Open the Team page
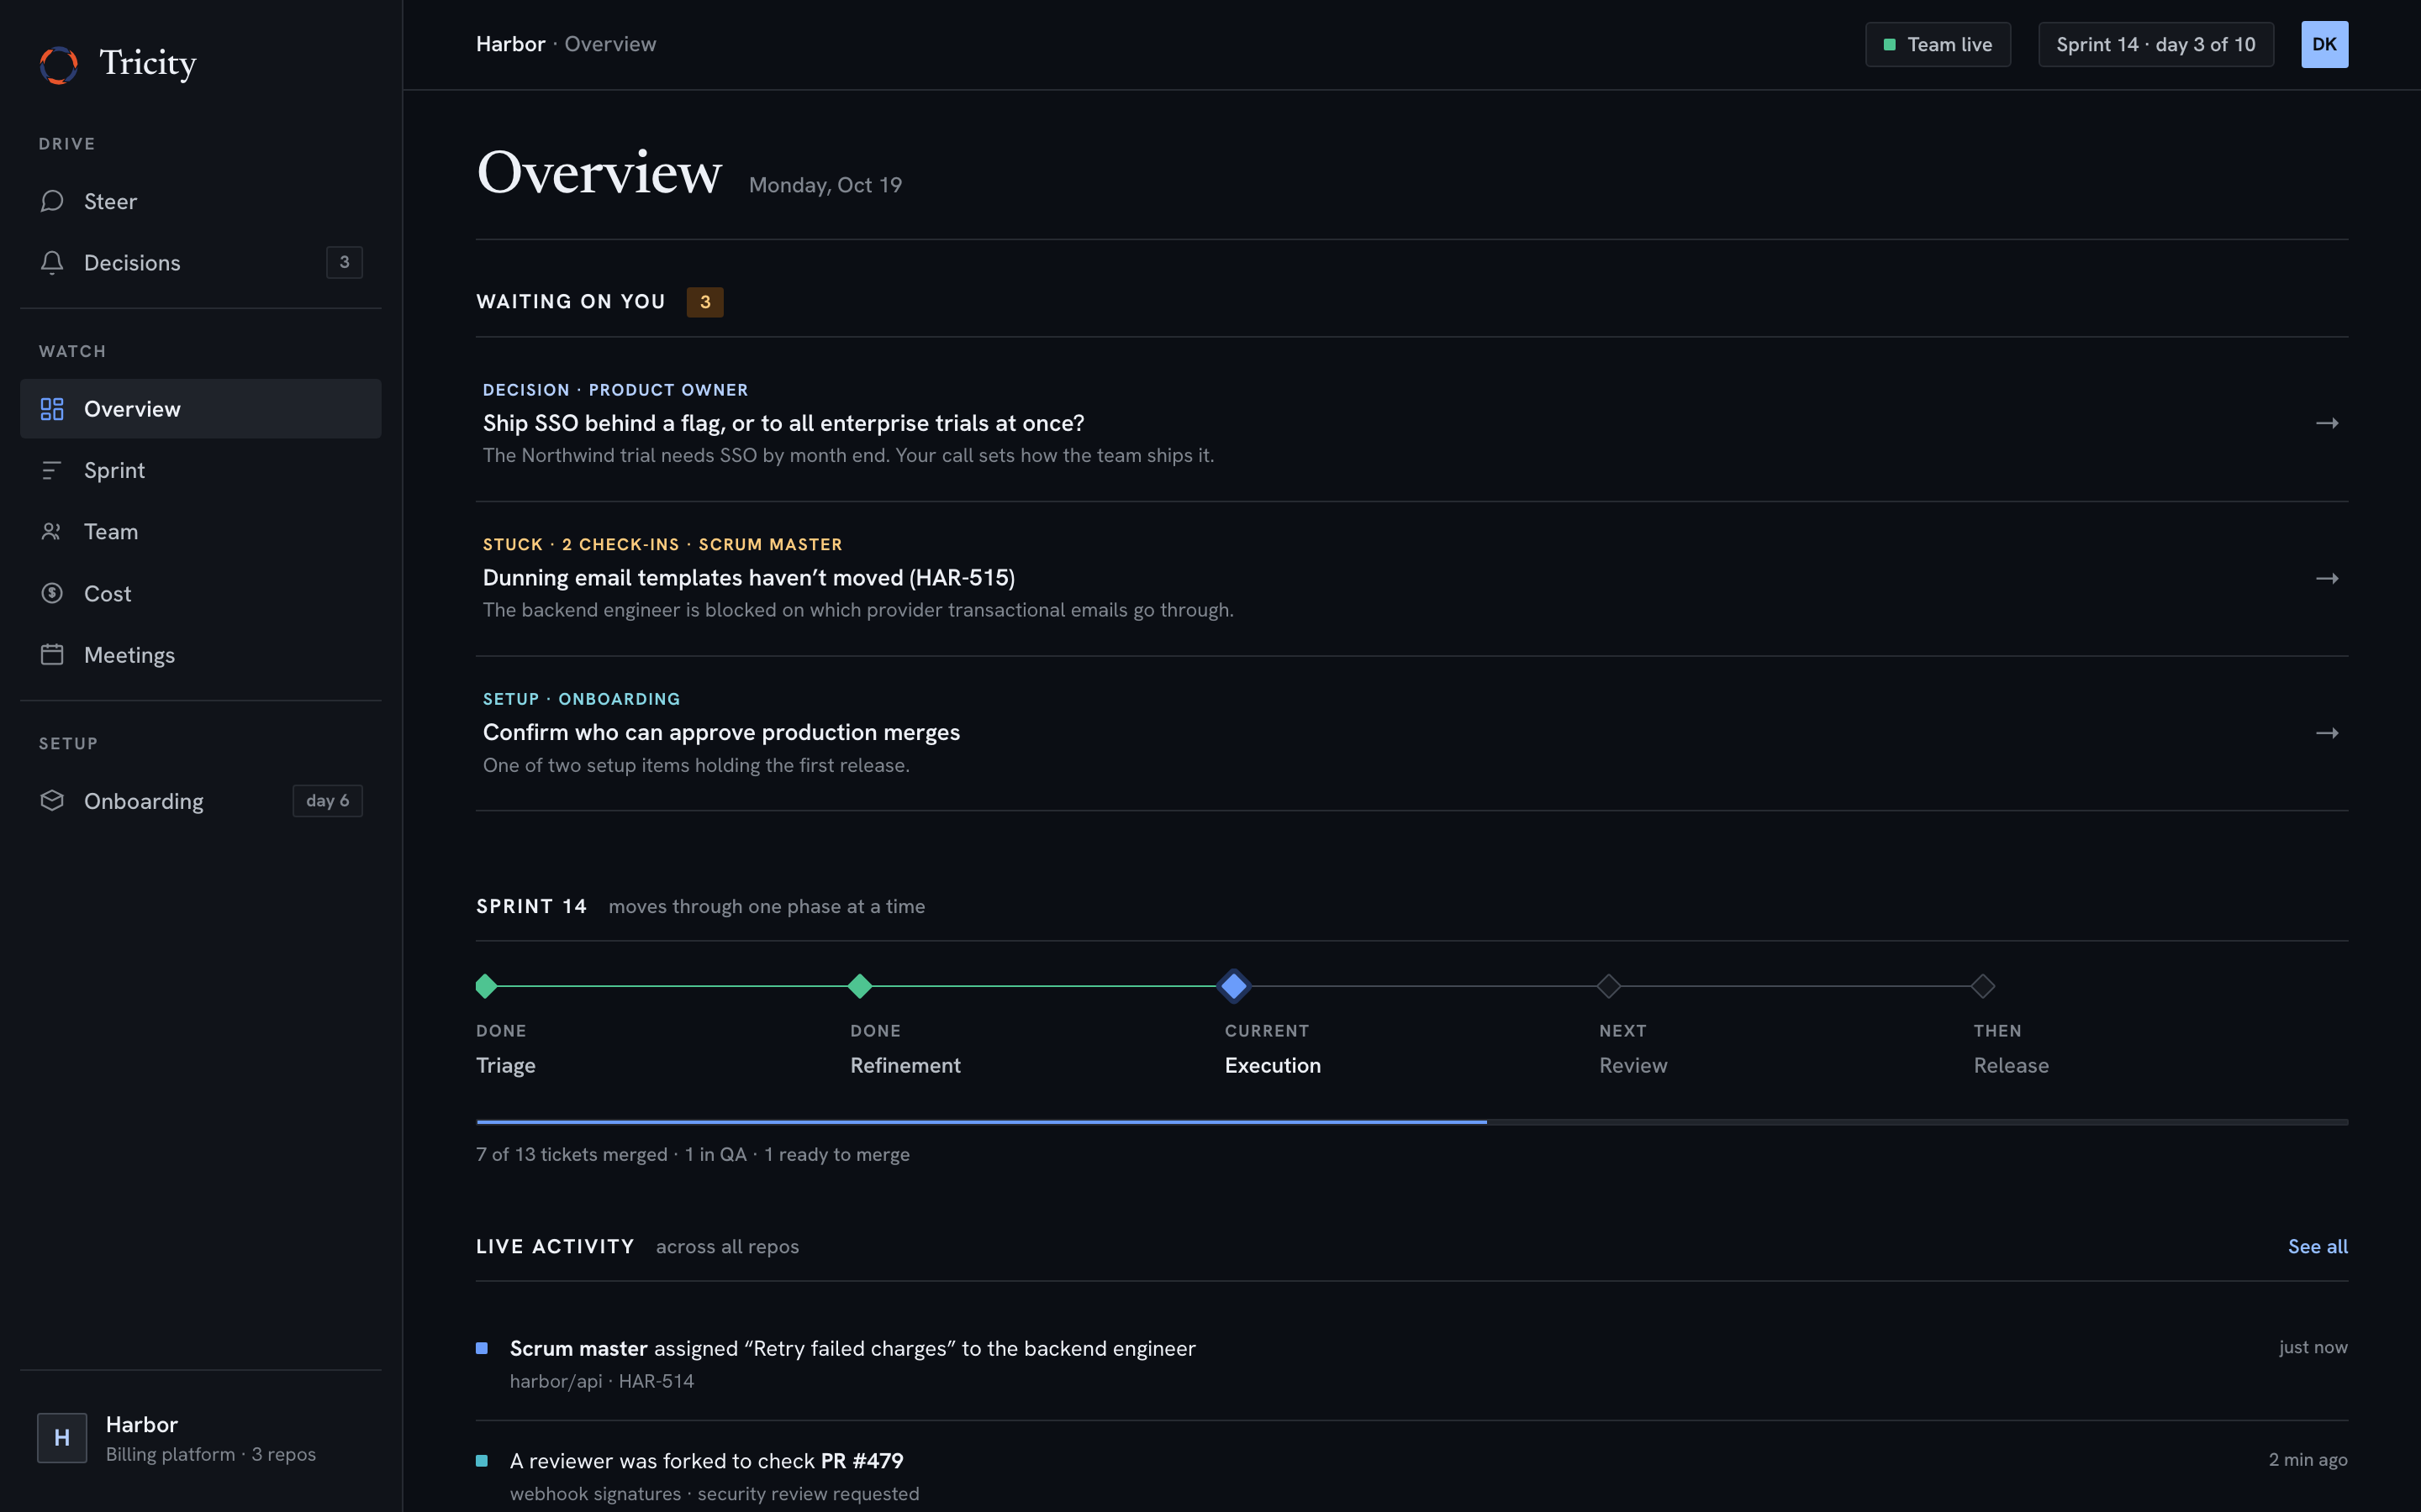 pyautogui.click(x=200, y=531)
